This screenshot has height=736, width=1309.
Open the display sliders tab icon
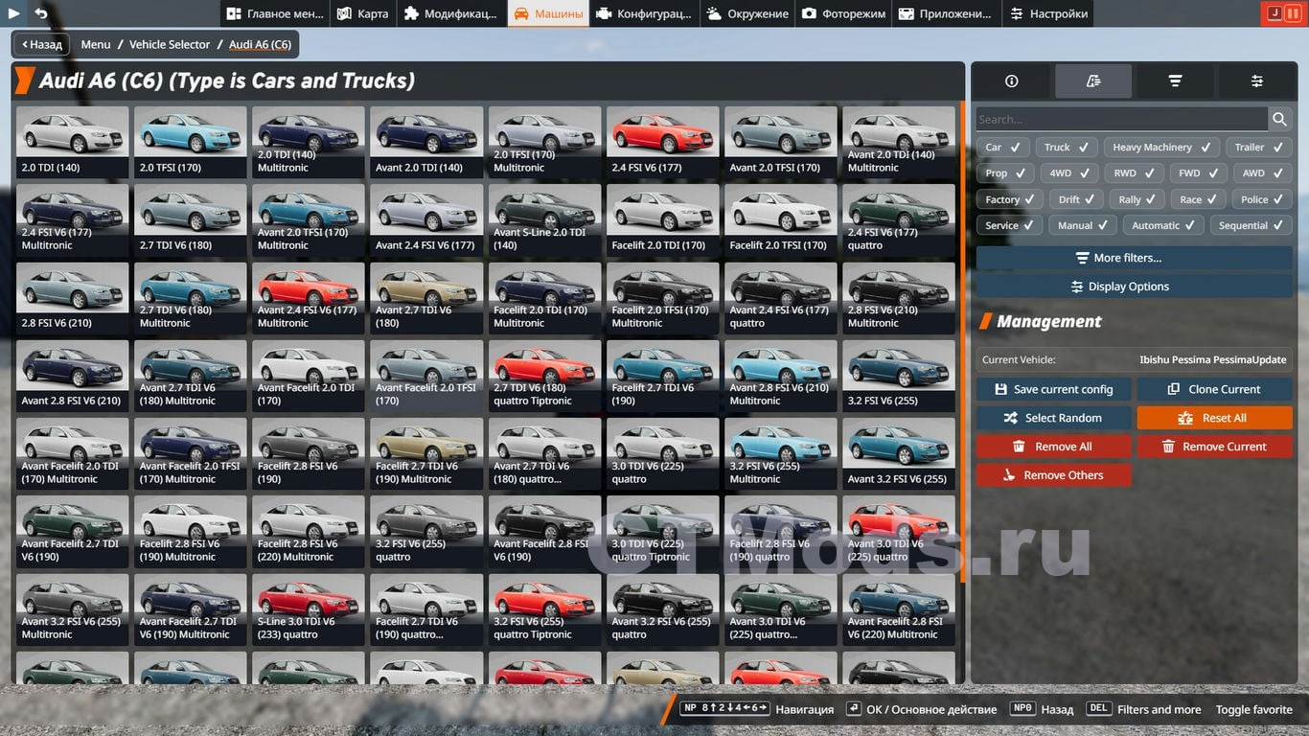[x=1256, y=81]
